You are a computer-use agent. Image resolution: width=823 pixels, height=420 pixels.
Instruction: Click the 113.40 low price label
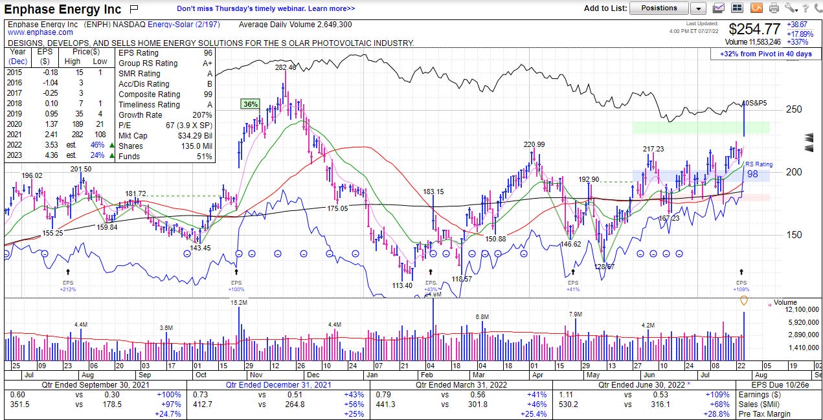[402, 285]
